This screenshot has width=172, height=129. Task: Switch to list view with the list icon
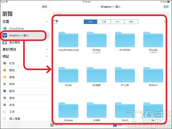click(165, 21)
